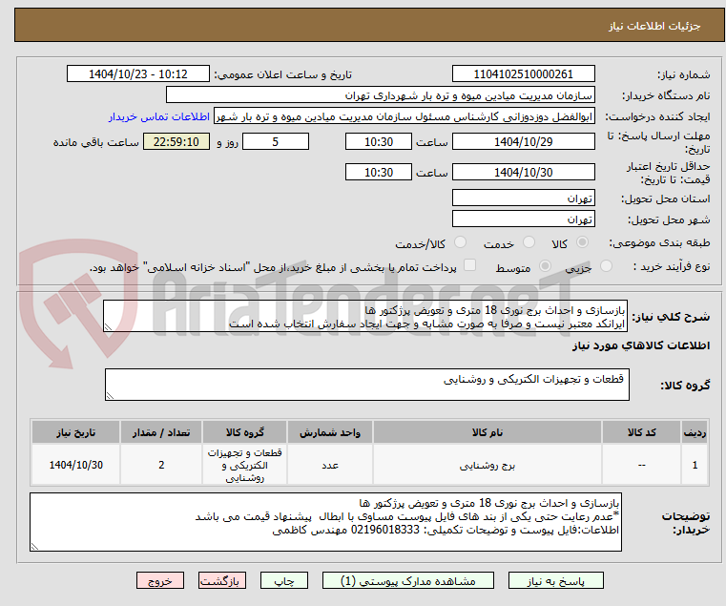Click the remaining days field showing 5

[276, 141]
